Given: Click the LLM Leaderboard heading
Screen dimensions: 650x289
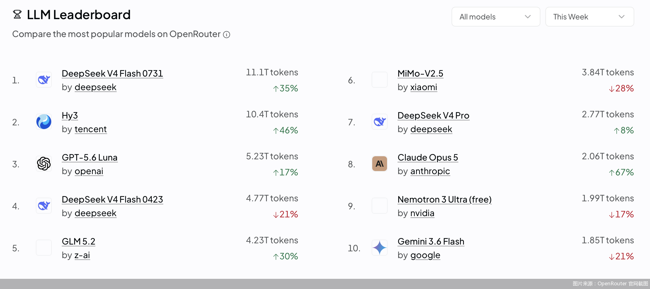Looking at the screenshot, I should [79, 15].
